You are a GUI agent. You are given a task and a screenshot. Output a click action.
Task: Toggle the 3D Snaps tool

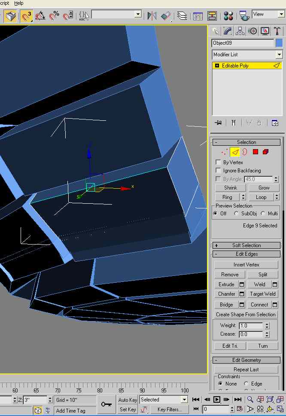tap(27, 16)
